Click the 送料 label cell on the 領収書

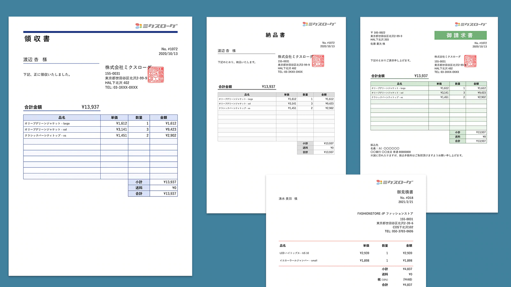pos(139,188)
